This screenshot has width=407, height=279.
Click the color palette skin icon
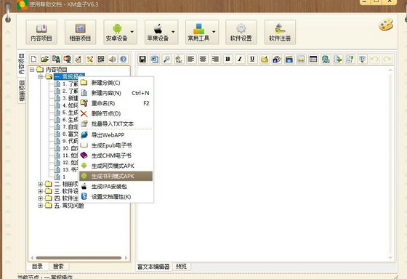(386, 25)
